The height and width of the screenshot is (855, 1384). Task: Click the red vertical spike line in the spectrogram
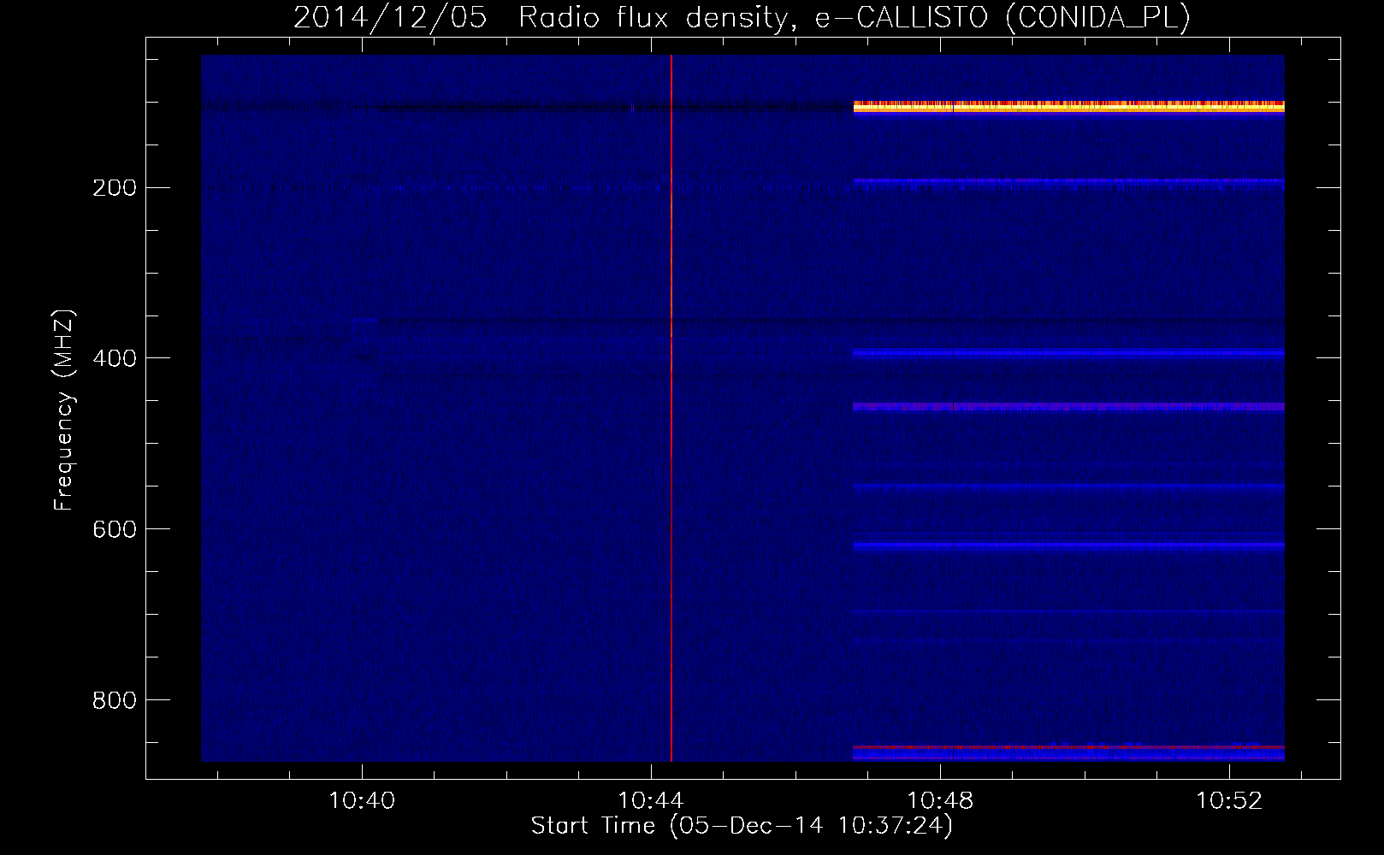(671, 408)
